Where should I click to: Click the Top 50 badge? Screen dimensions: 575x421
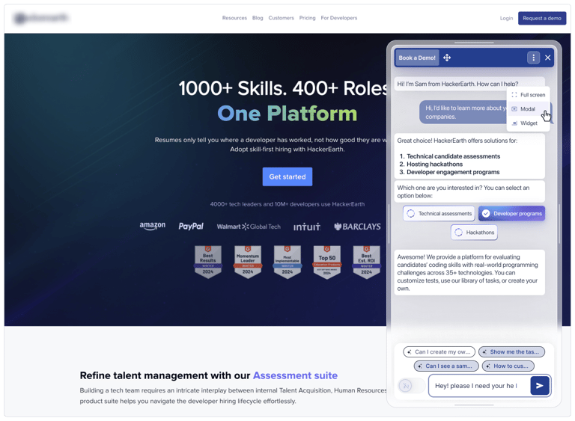pos(326,262)
